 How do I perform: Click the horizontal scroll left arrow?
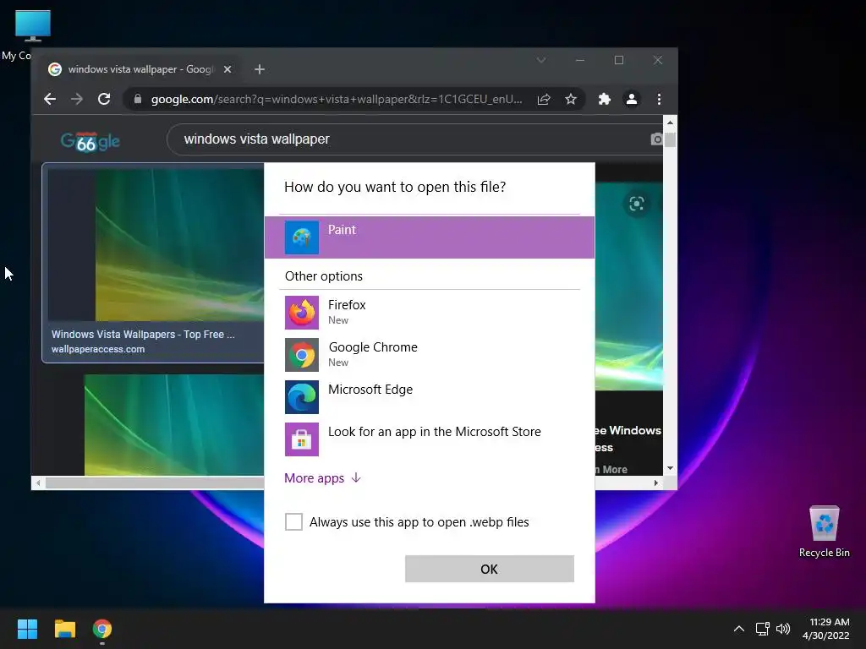(37, 483)
